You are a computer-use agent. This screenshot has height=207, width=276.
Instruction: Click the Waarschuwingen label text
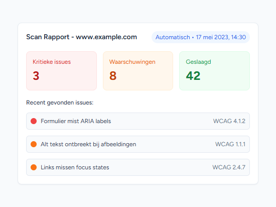point(132,62)
